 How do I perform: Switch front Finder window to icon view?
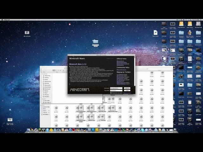(54, 70)
